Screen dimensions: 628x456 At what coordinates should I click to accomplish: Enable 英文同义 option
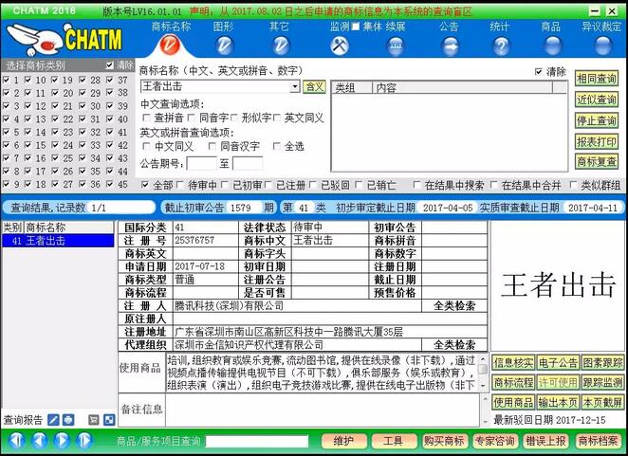click(277, 118)
